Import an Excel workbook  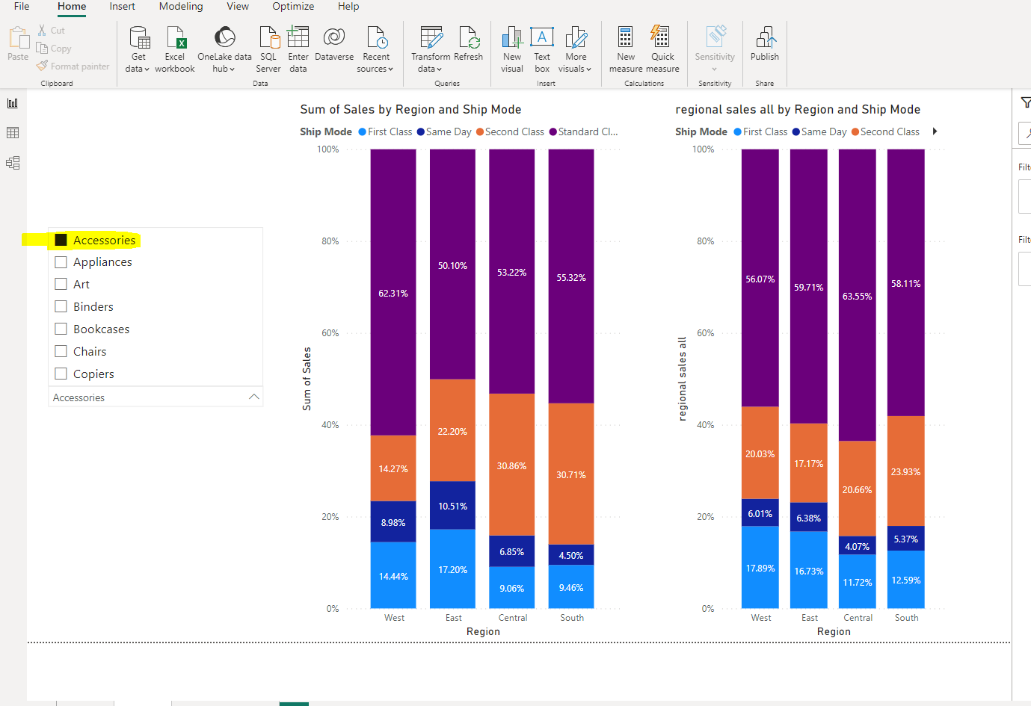175,49
